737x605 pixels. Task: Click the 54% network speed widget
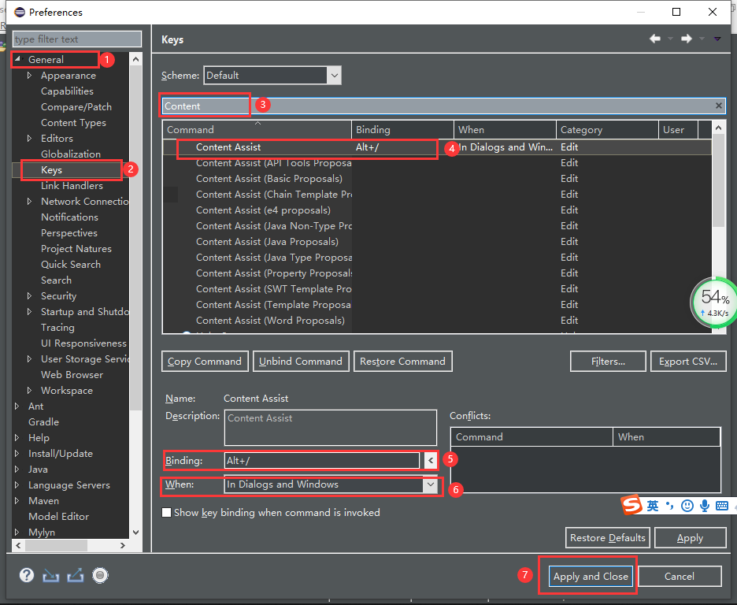[x=713, y=303]
